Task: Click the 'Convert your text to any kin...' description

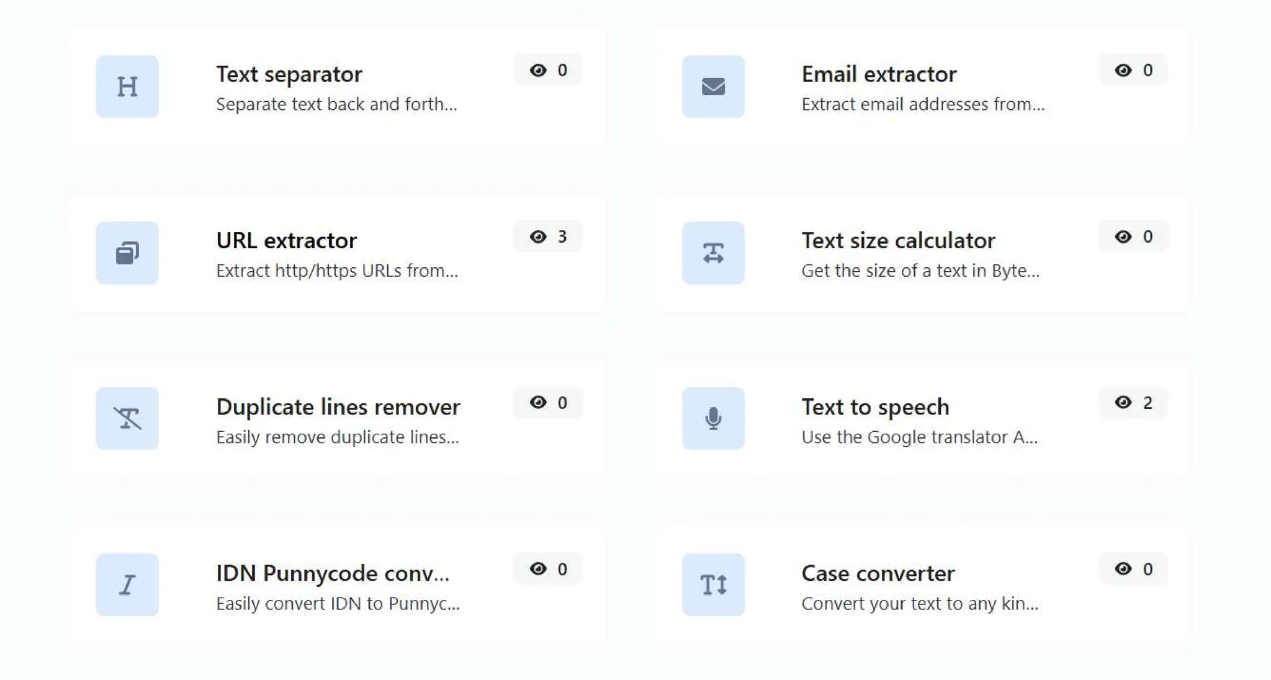Action: [920, 603]
